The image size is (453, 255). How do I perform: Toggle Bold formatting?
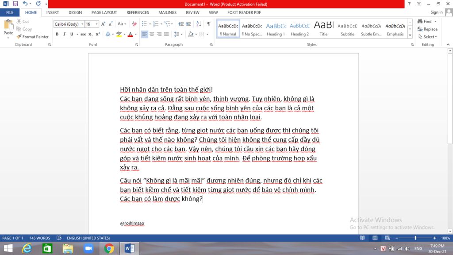(57, 34)
